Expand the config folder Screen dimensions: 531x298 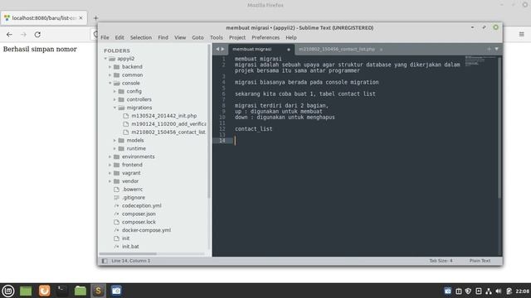pyautogui.click(x=114, y=91)
